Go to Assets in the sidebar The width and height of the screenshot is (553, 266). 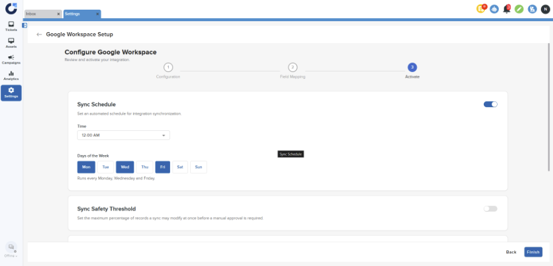click(x=11, y=42)
